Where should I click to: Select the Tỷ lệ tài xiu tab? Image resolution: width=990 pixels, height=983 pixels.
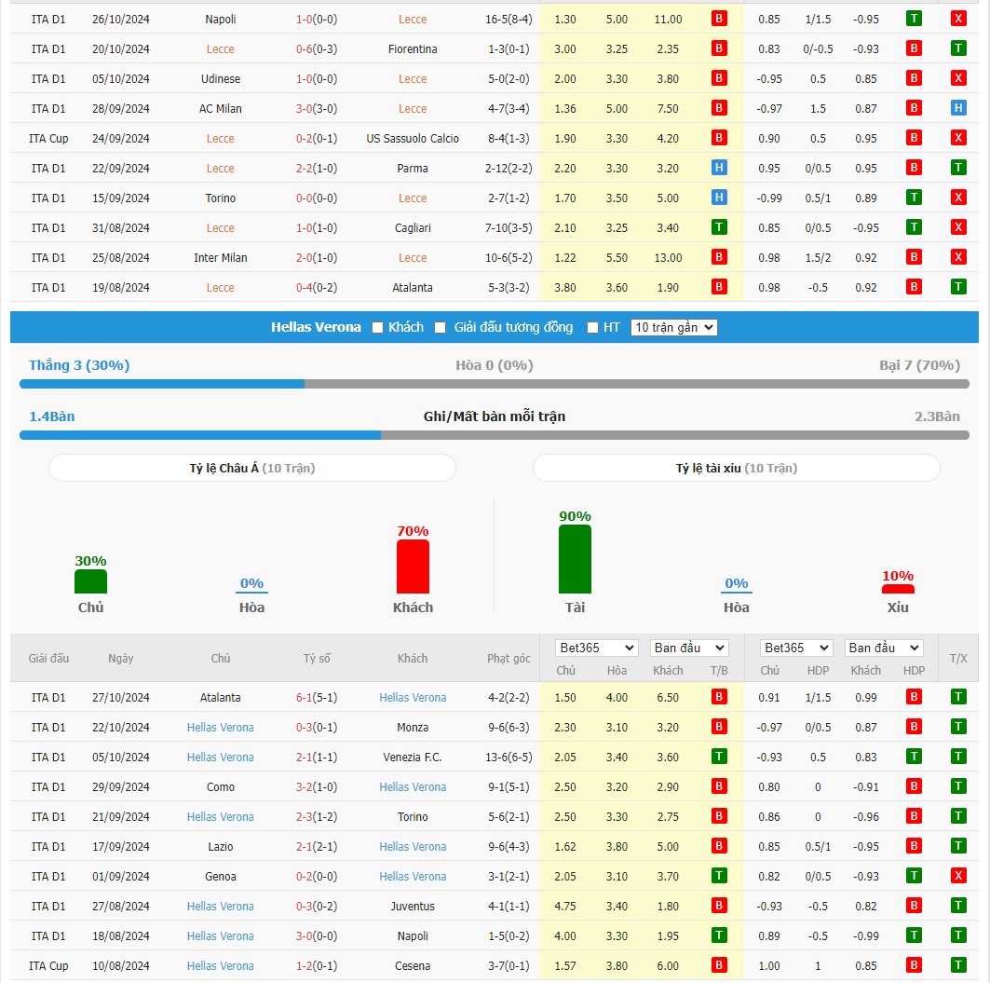(x=736, y=468)
